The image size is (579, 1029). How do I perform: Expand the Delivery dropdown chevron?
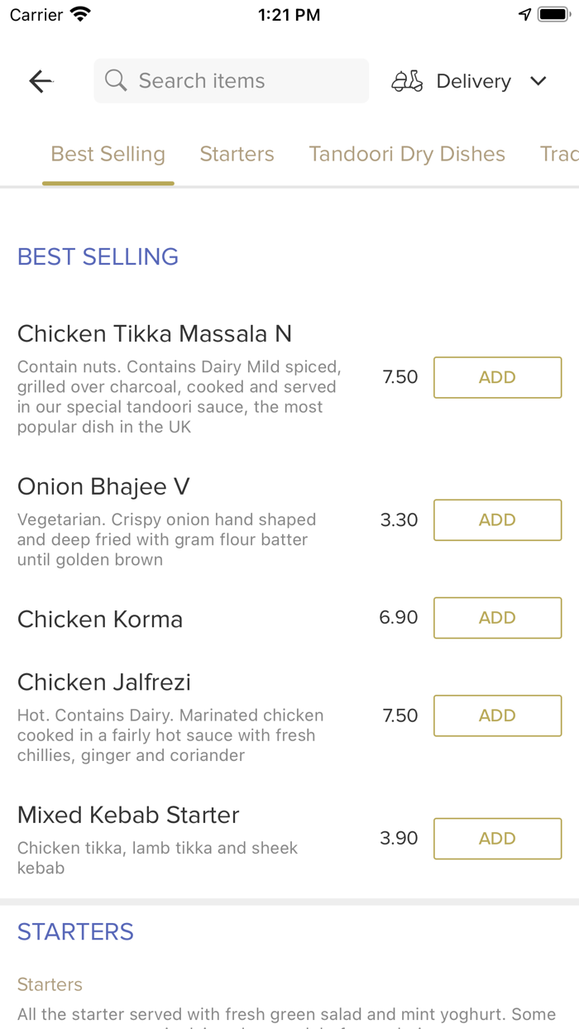[538, 81]
